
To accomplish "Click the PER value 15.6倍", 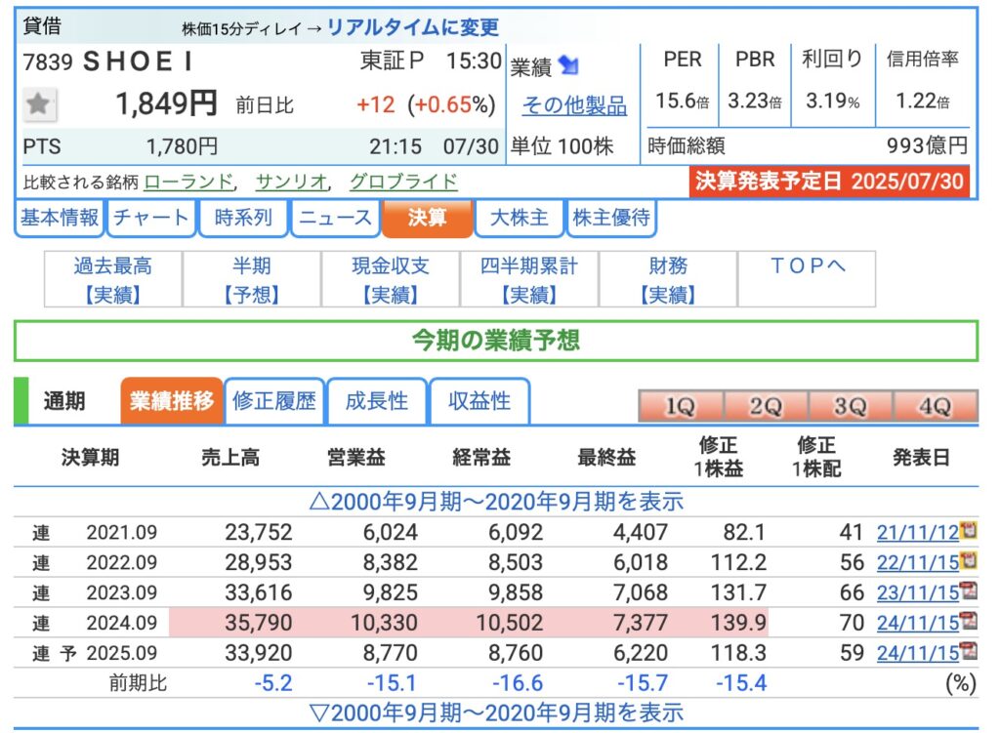I will (x=682, y=101).
